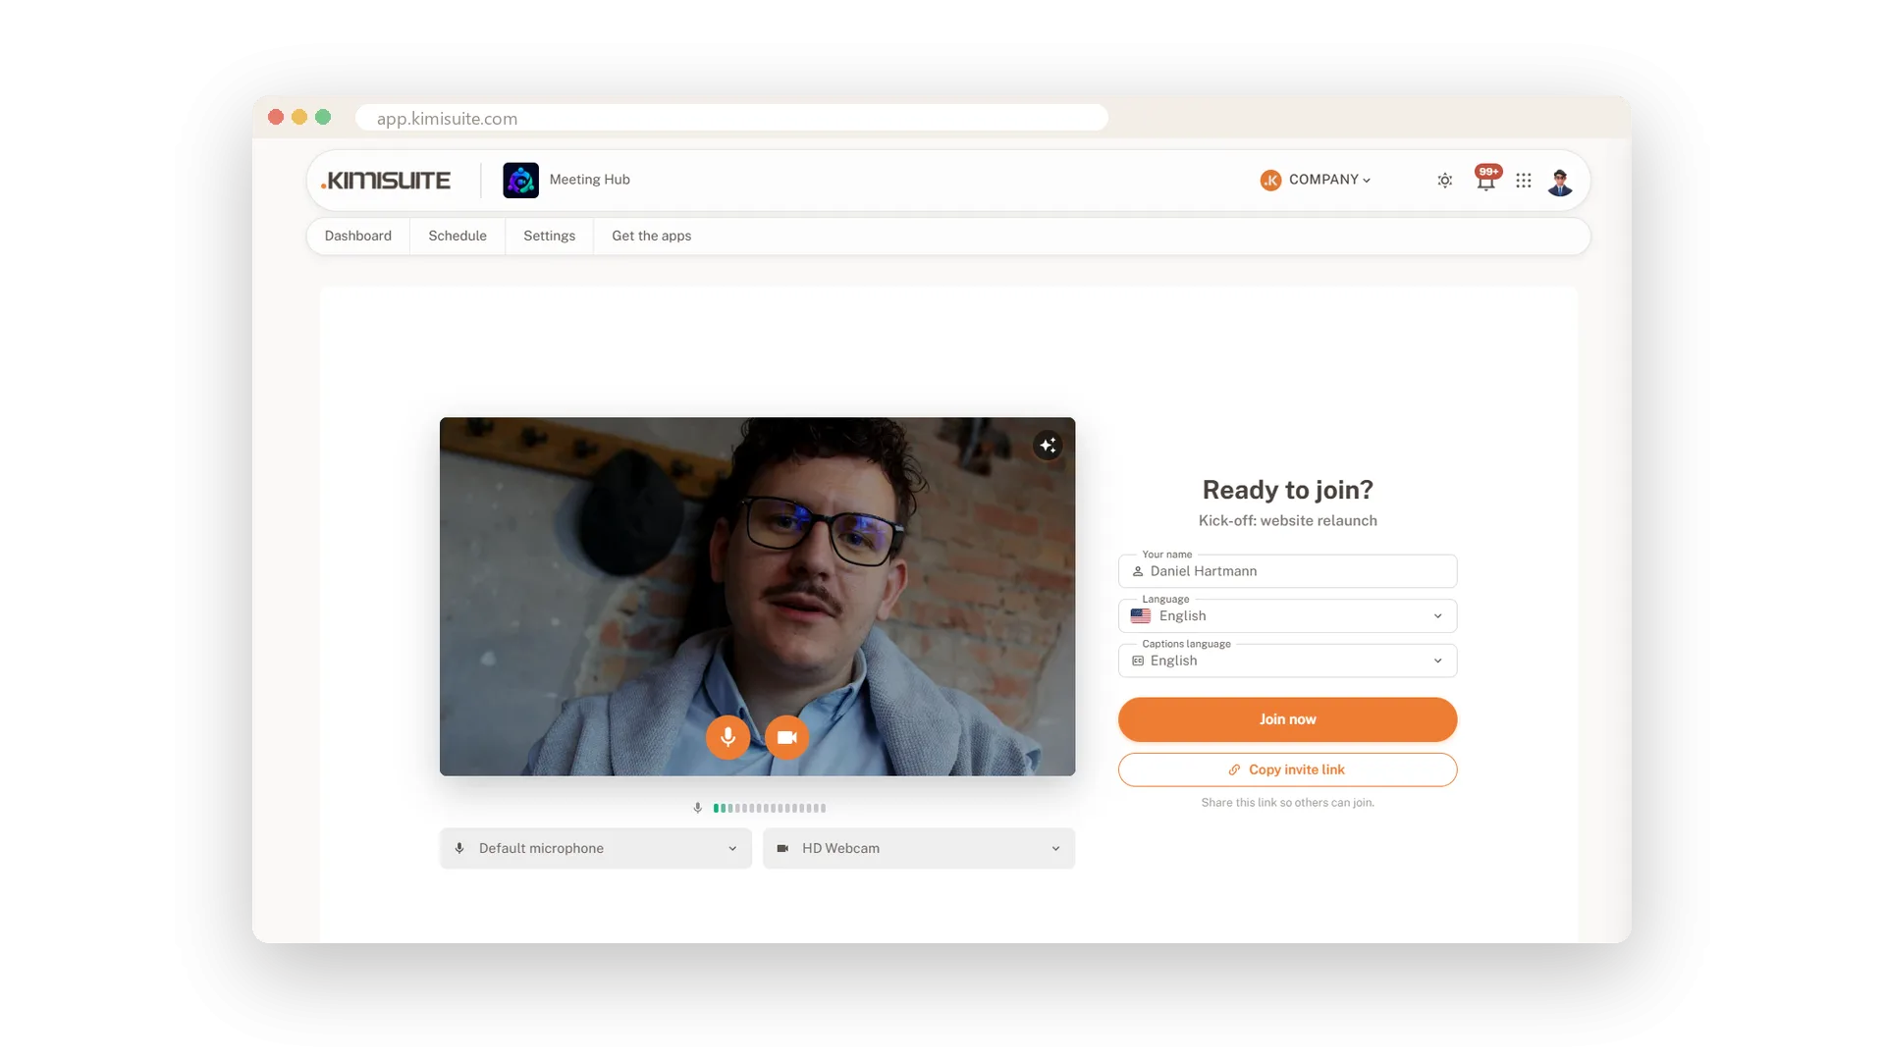This screenshot has width=1885, height=1060.
Task: Mute the microphone on the video preview
Action: [x=727, y=737]
